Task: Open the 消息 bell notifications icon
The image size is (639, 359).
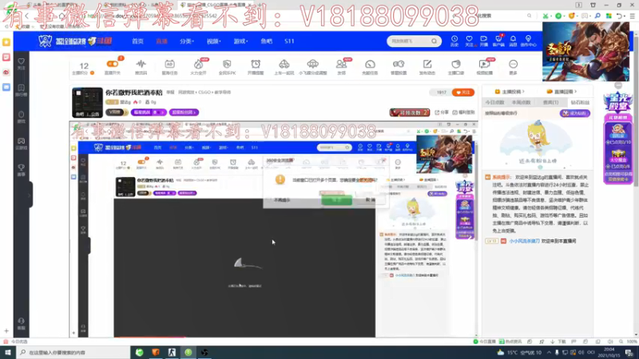Action: pos(513,41)
